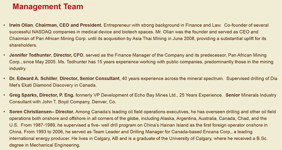282x150 pixels.
Task: Click the Management Team heading
Action: coord(48,7)
